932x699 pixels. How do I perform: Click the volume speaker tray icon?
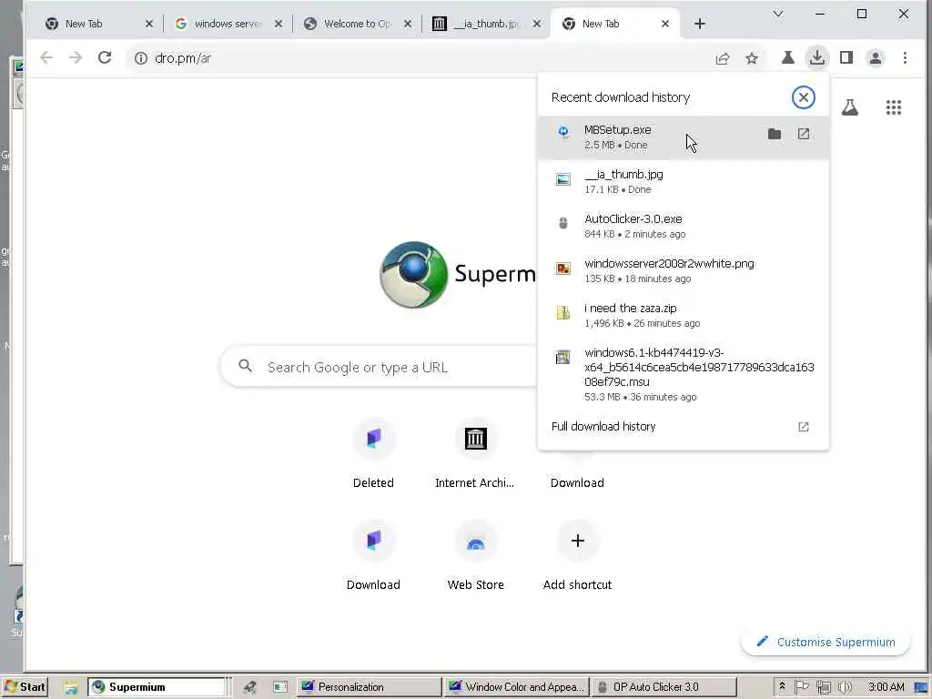coord(844,687)
